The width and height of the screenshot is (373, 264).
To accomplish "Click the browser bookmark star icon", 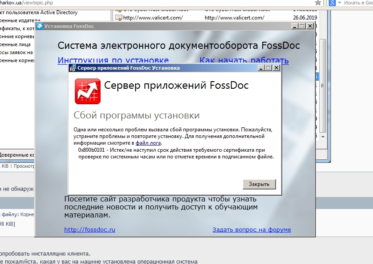I will (318, 3).
